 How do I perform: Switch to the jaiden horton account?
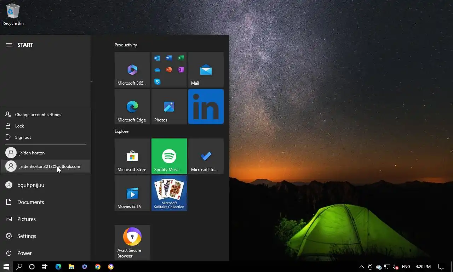pos(46,153)
